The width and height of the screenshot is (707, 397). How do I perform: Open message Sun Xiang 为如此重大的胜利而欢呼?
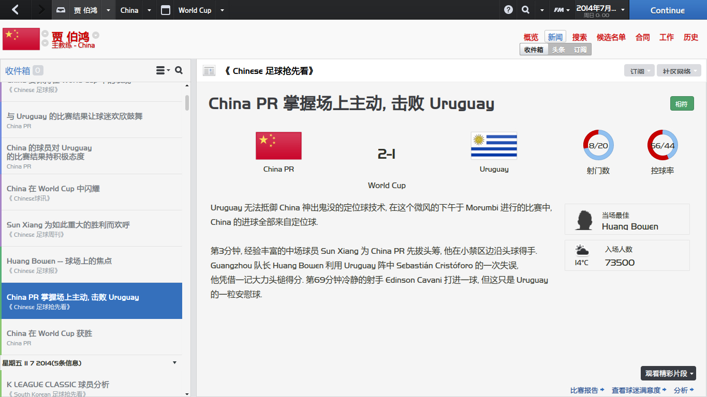[x=91, y=228]
